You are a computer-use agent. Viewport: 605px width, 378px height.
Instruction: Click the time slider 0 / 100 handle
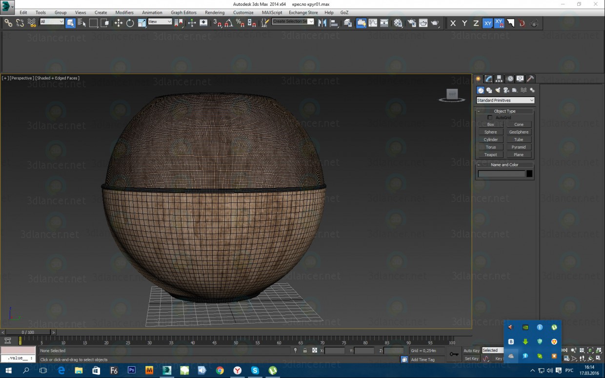29,332
